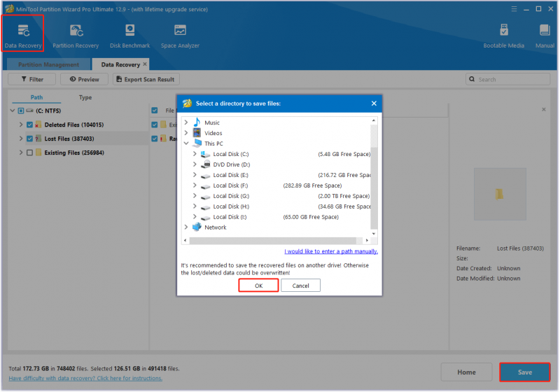Click the dialog vertical scrollbar thumb
The height and width of the screenshot is (392, 560).
[374, 188]
